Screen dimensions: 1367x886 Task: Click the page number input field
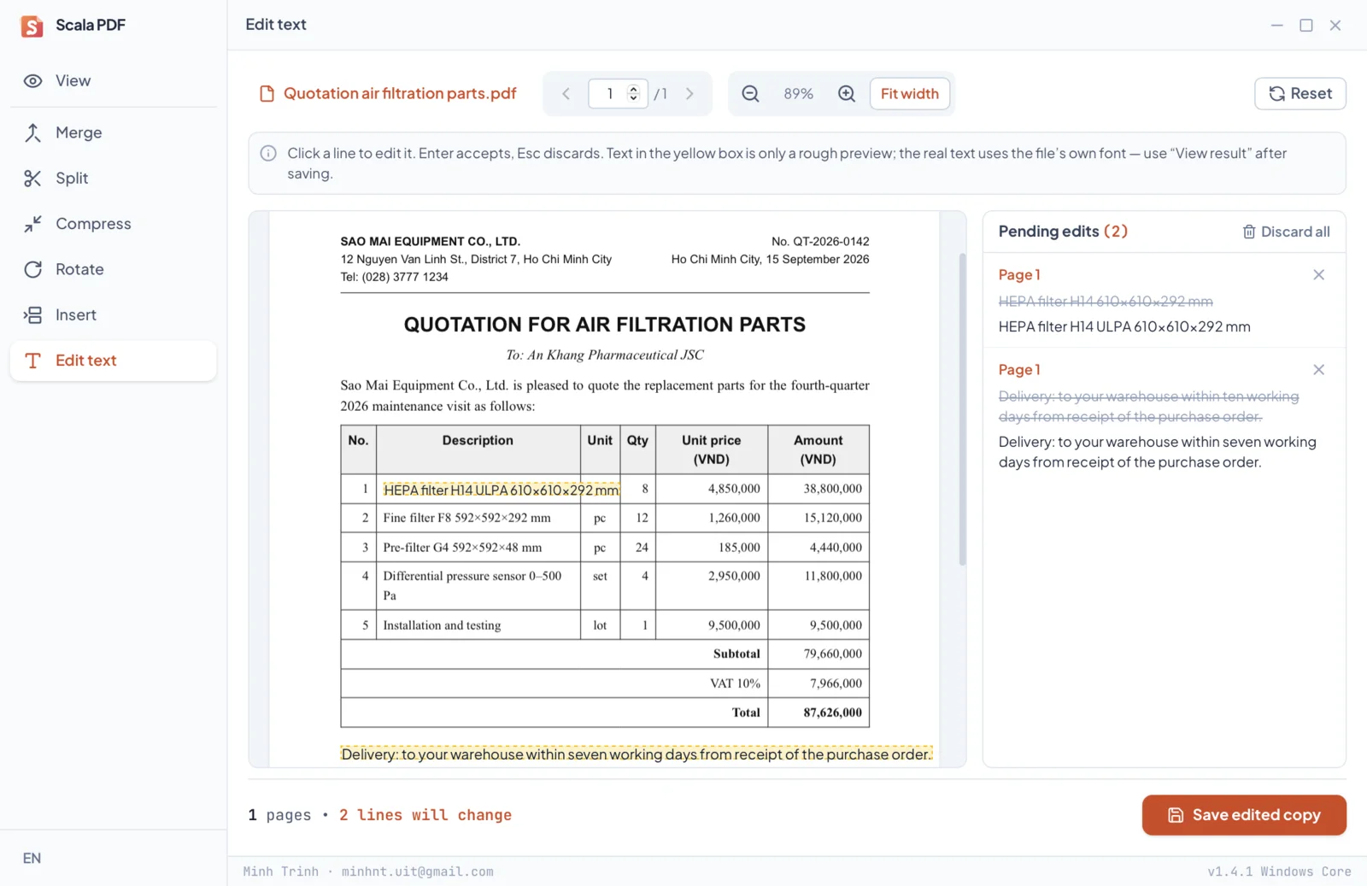[609, 94]
